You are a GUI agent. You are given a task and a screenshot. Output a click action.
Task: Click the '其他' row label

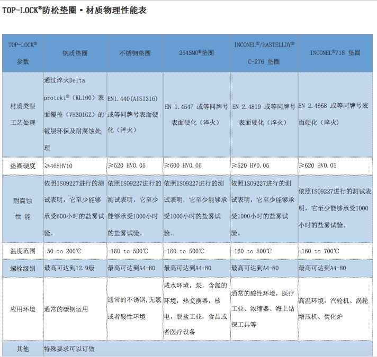(x=23, y=349)
